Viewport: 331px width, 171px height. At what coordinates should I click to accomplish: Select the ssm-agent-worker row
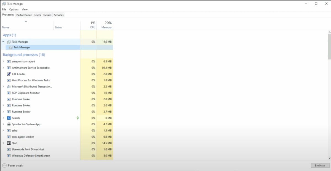coord(57,137)
